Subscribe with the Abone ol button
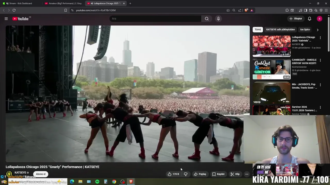The image size is (330, 185). coord(40,174)
